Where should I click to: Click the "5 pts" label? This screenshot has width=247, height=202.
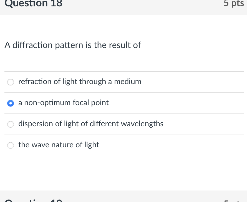(234, 4)
